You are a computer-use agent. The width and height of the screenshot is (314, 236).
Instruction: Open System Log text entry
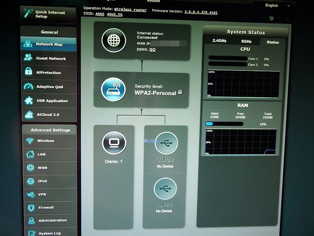pos(50,233)
